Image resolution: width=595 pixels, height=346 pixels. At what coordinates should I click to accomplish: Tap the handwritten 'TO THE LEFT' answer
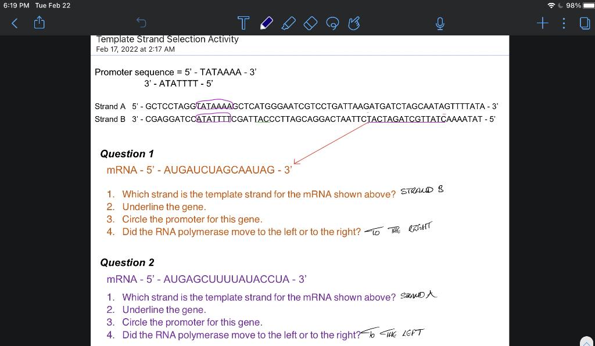(x=392, y=333)
